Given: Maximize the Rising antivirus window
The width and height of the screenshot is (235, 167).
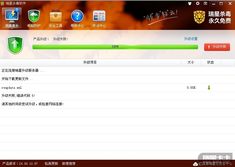Looking at the screenshot, I should coord(221,3).
